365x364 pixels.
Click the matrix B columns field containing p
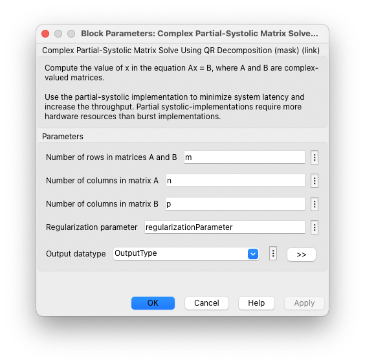(x=235, y=204)
